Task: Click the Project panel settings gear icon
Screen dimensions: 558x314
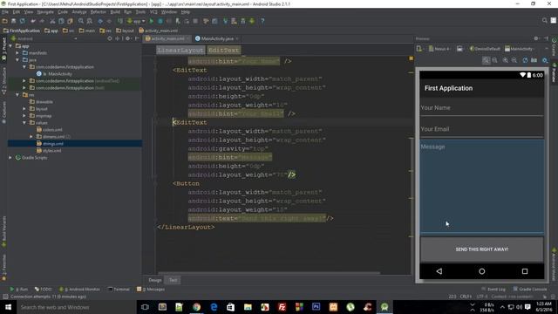Action: [x=128, y=38]
